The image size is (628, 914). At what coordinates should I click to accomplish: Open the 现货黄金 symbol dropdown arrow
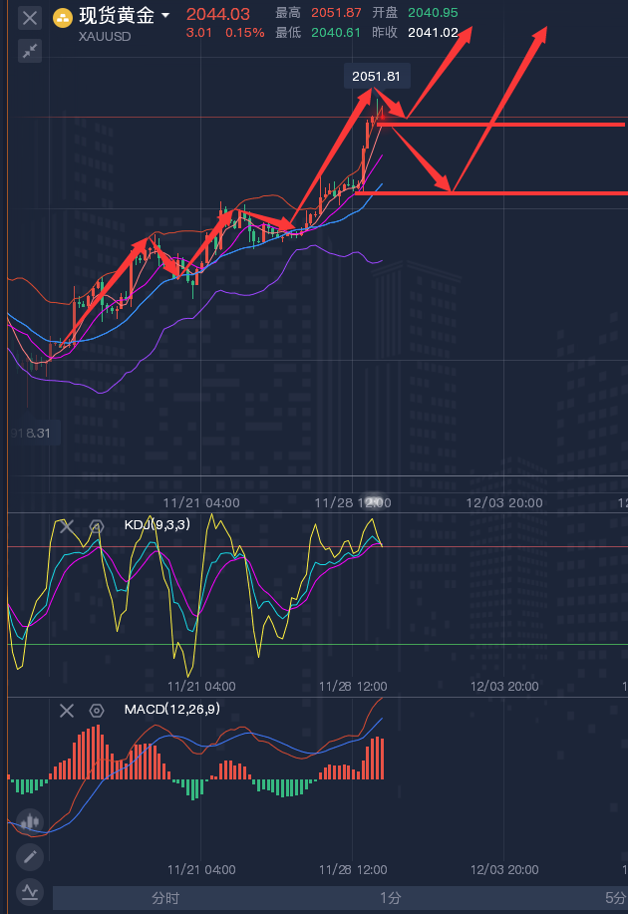(x=165, y=15)
